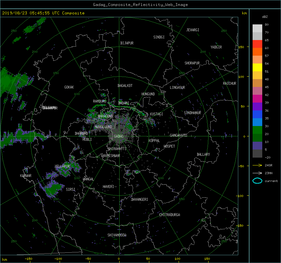This screenshot has height=263, width=281.
Task: Select the SINDGI label
Action: click(x=159, y=37)
